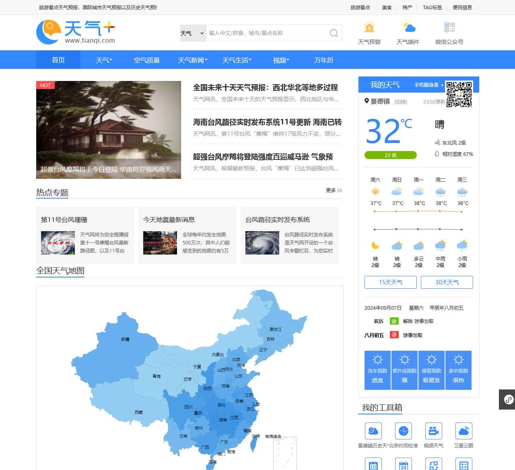Click the green 宜 badge
Screen dimensions: 515x470
pos(394,321)
